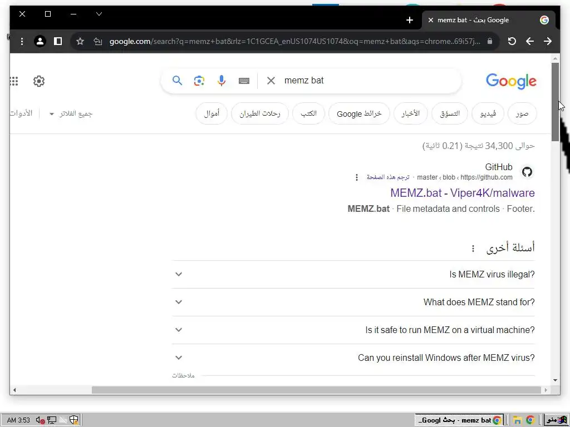
Task: Open the three-dot menu for GitHub result
Action: coord(357,177)
